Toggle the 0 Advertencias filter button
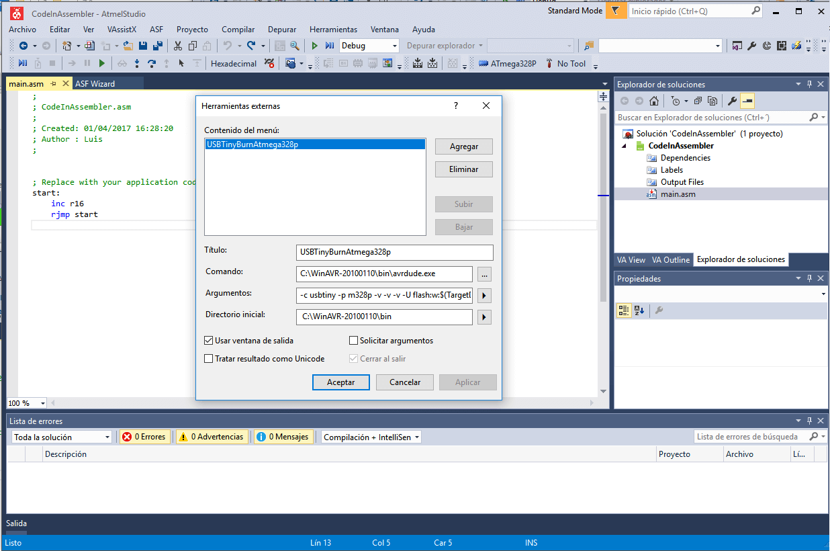The width and height of the screenshot is (830, 551). (x=212, y=437)
